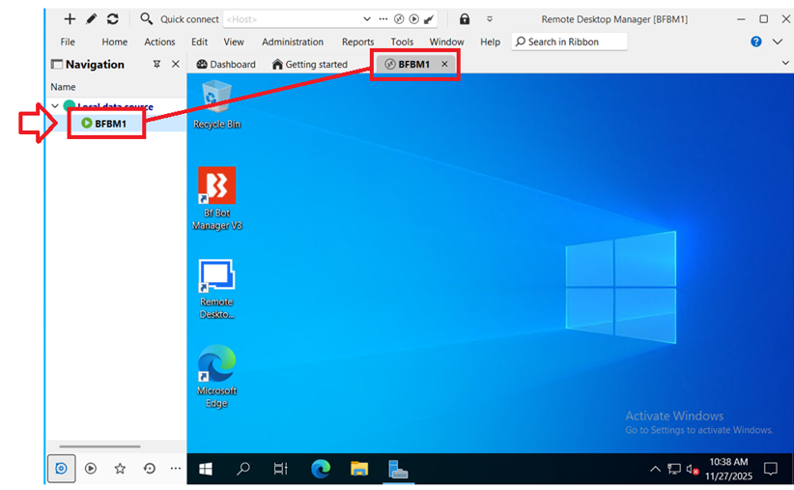Open File Explorer in remote taskbar
This screenshot has width=794, height=490.
click(359, 469)
